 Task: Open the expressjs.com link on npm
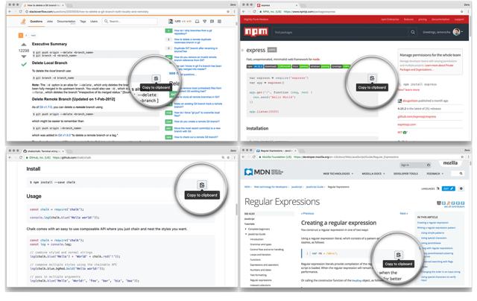click(x=406, y=124)
